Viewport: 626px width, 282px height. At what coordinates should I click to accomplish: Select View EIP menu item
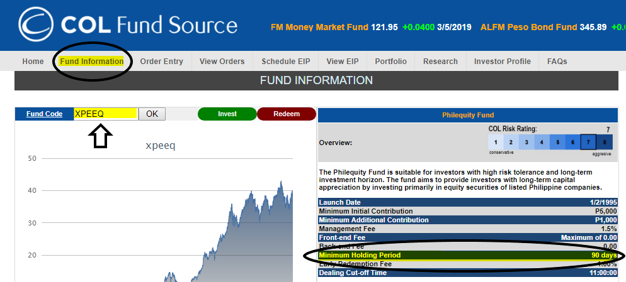[x=342, y=62]
